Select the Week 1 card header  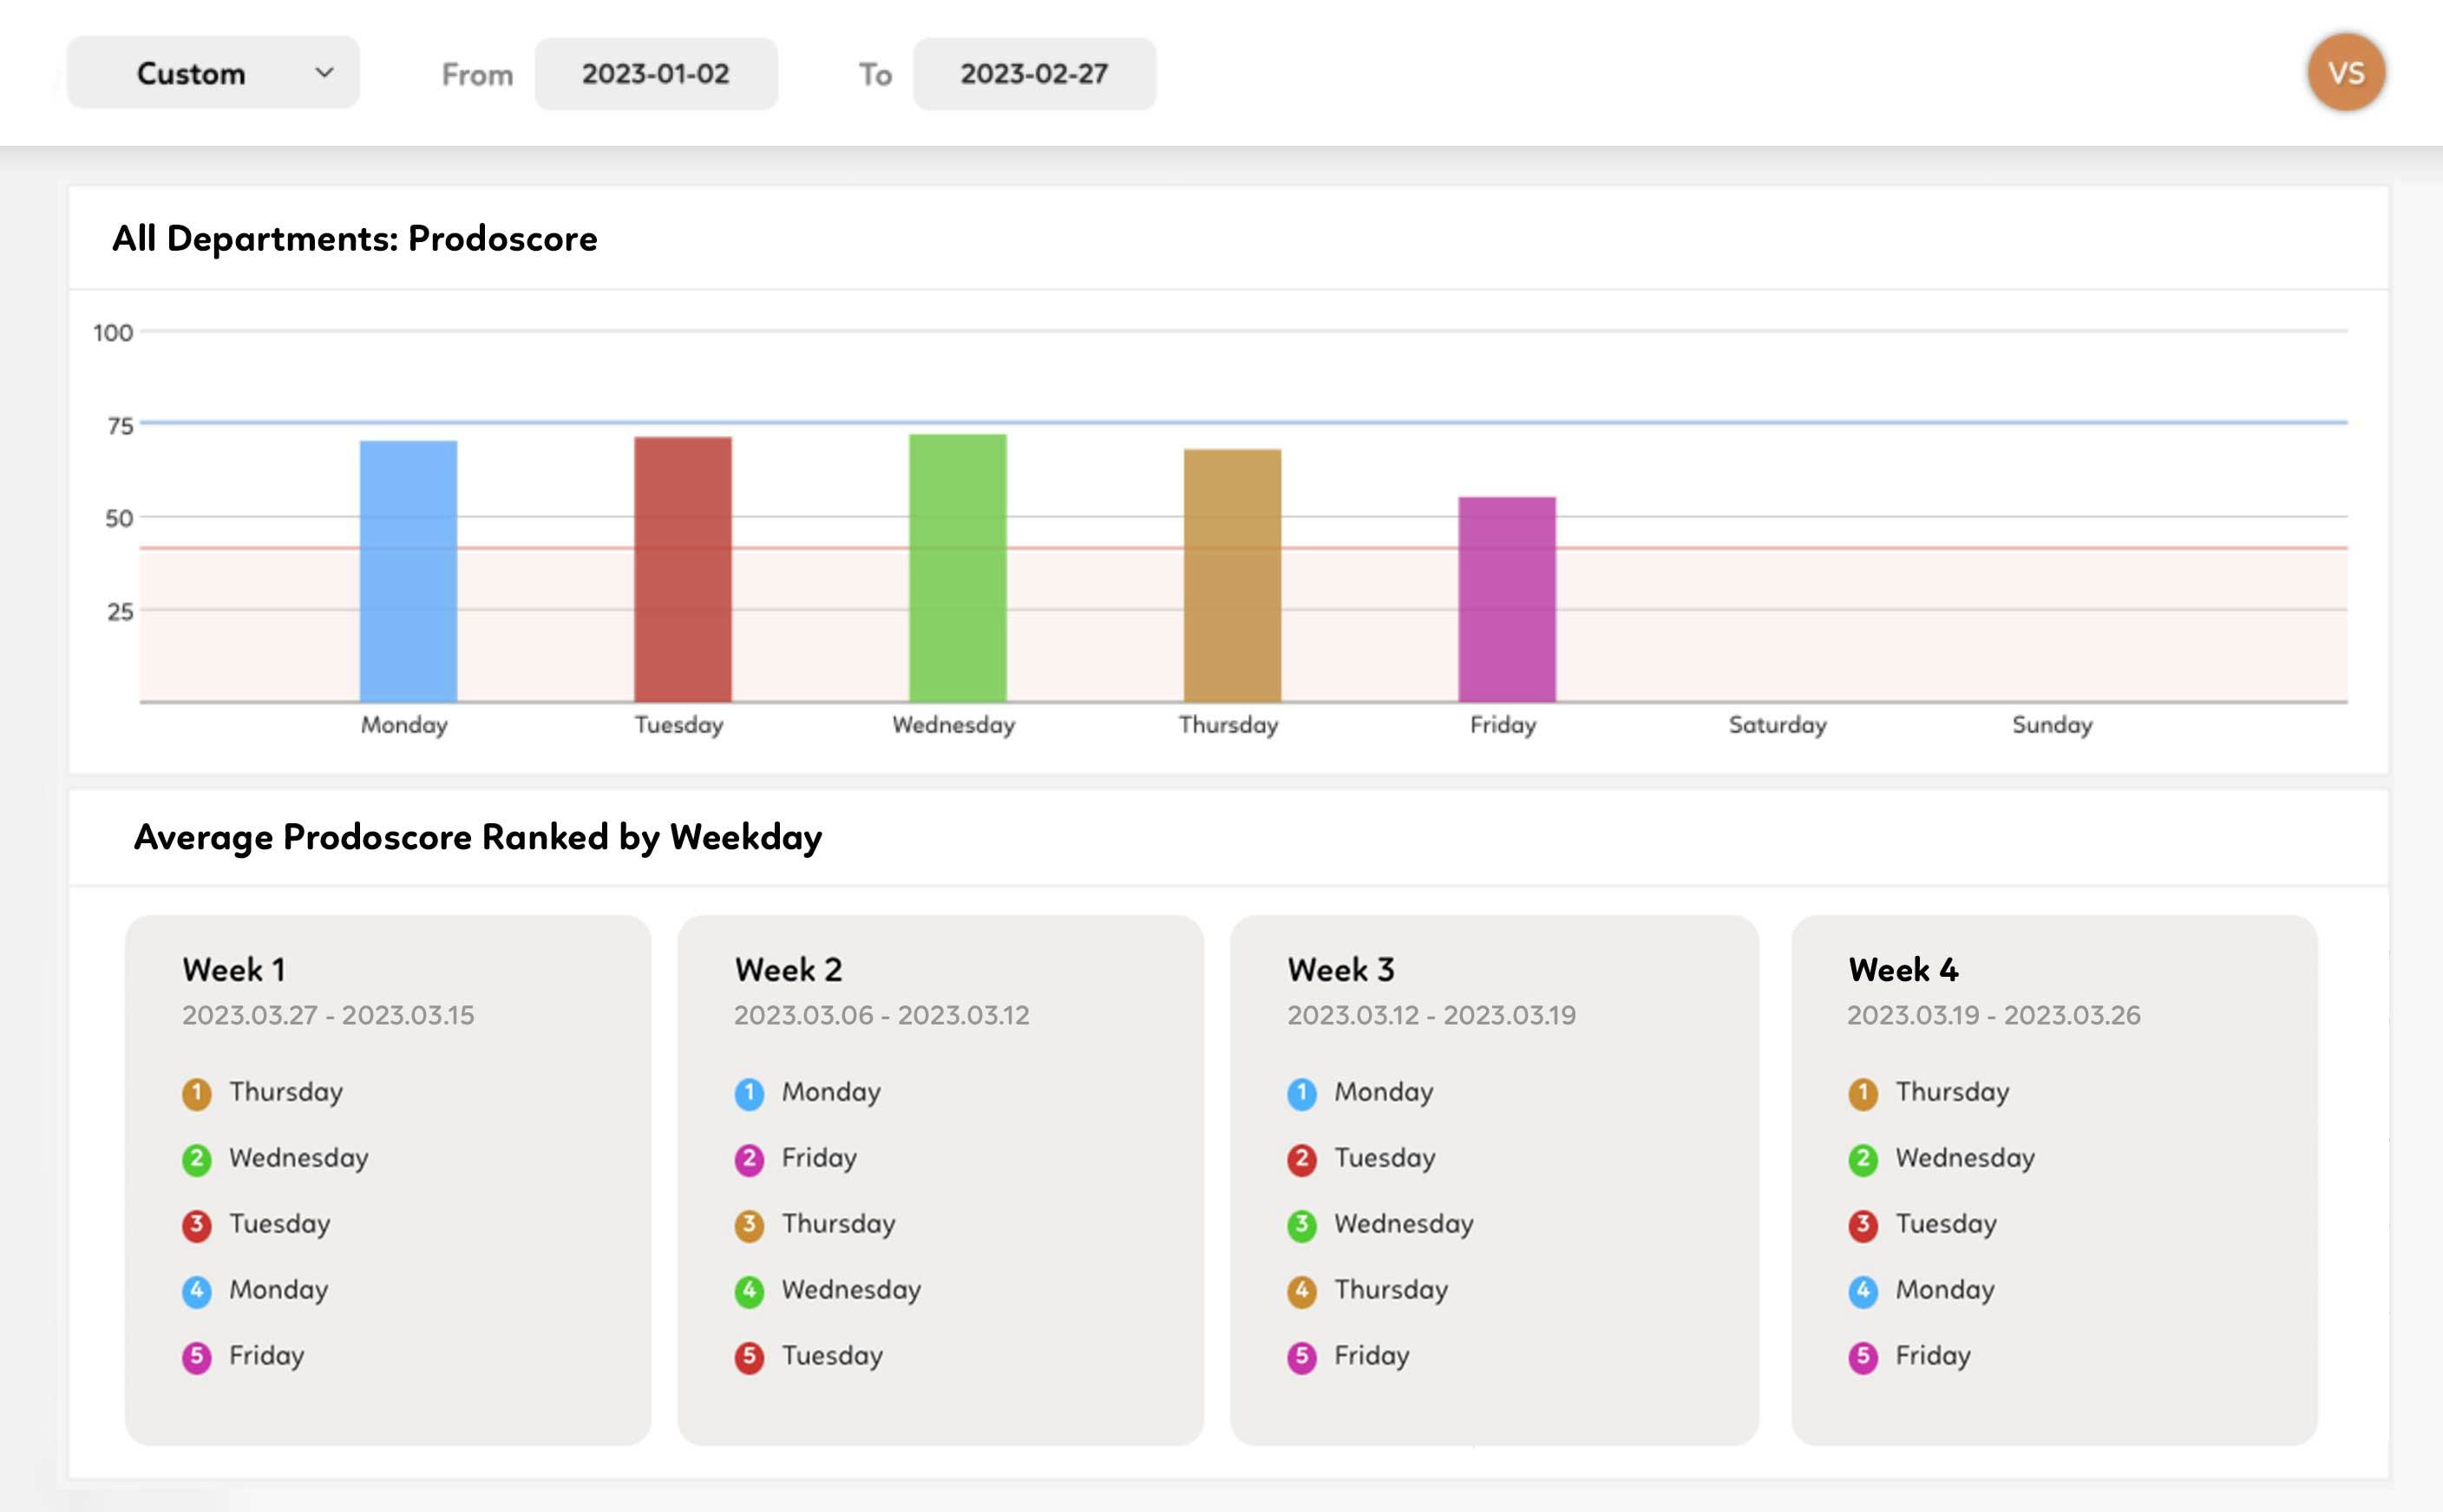(234, 968)
